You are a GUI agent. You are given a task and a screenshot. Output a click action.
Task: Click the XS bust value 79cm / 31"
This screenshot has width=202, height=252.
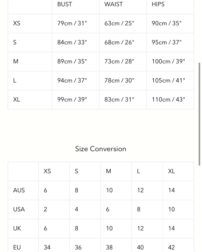coord(72,23)
